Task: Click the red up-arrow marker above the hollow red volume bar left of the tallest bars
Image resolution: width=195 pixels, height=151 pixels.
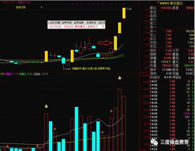Action: point(111,111)
